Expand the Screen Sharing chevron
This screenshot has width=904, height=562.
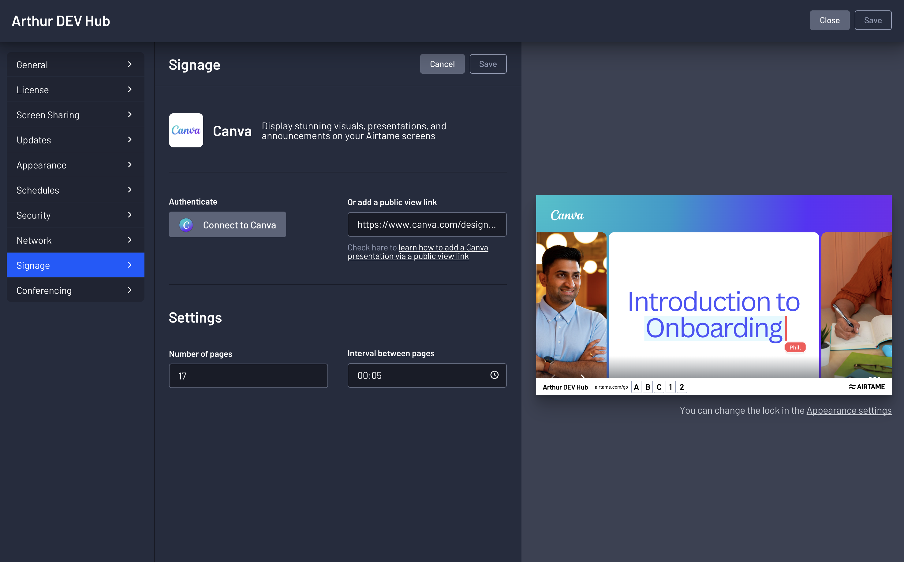tap(129, 114)
